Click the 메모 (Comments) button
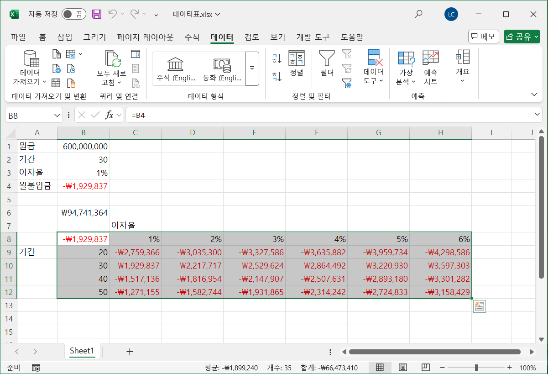This screenshot has width=548, height=374. point(484,37)
